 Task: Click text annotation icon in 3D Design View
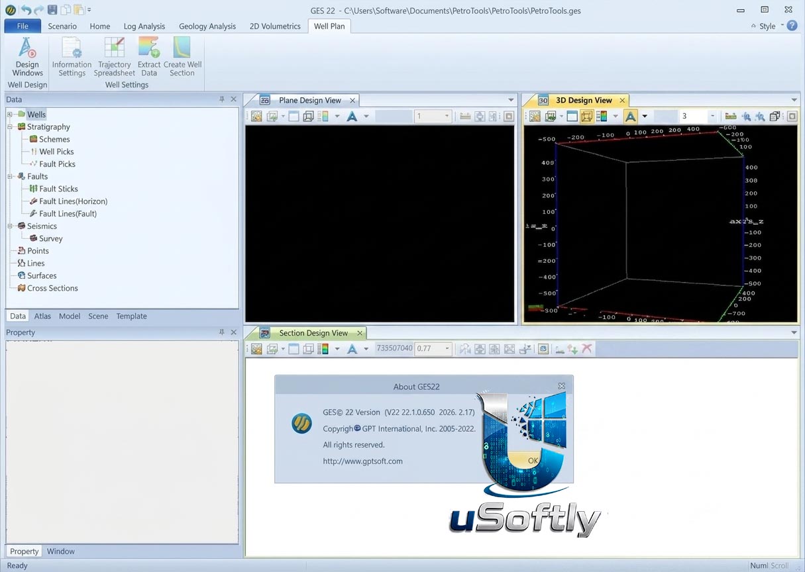click(x=631, y=117)
